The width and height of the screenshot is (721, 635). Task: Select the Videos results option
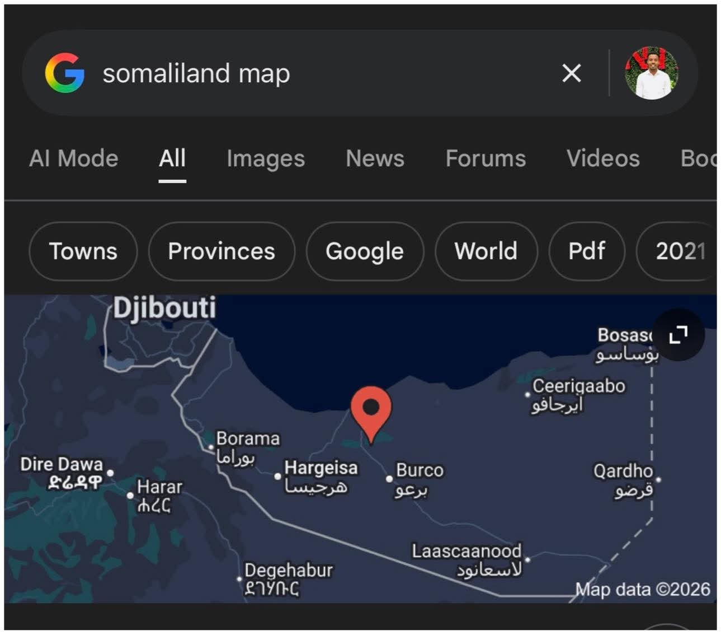click(603, 158)
